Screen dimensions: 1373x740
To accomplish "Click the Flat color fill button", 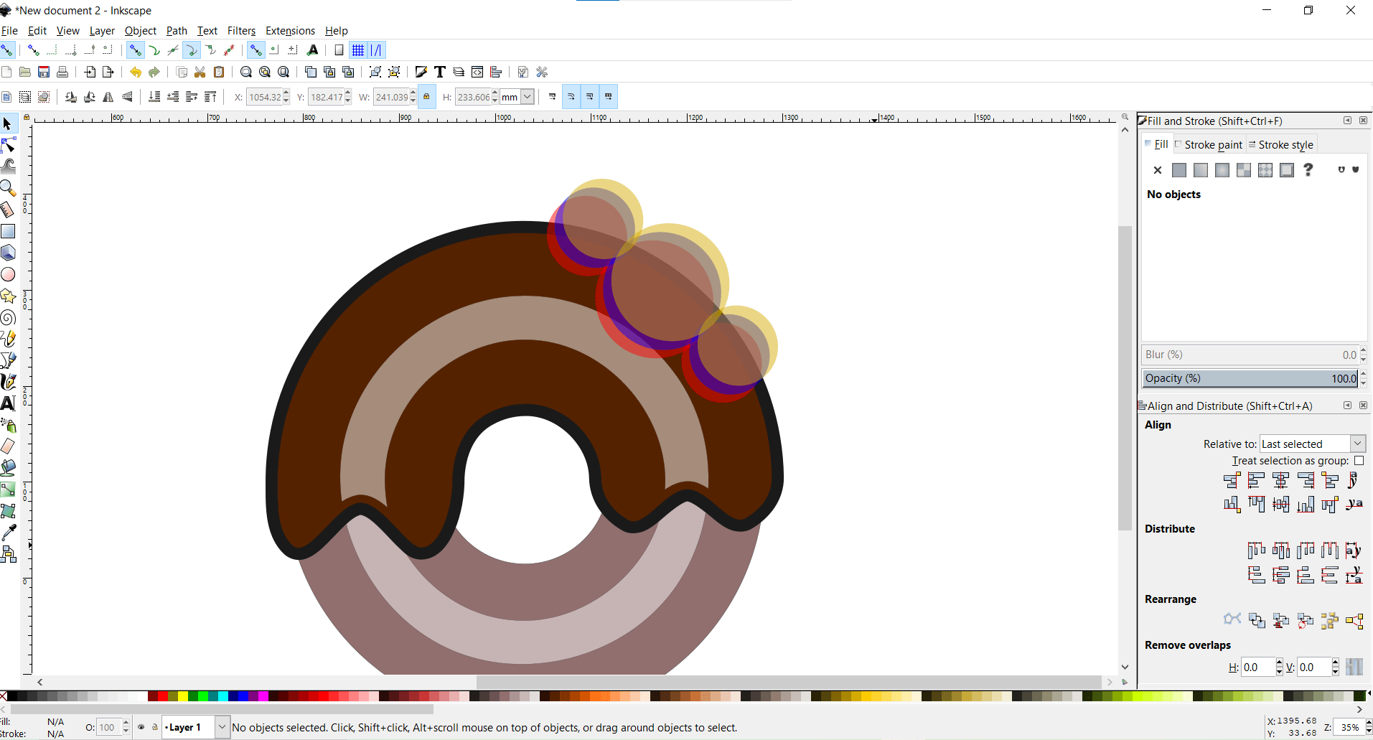I will (x=1178, y=170).
